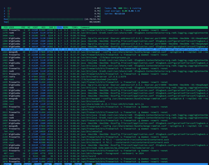Screen dimensions: 209x165
Task: Select the /sbin/init process row
Action: (105, 110)
